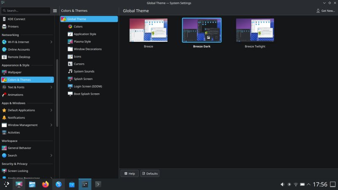Screen dimensions: 338x190
Task: Show hidden system tray icons arrow
Action: coord(309,185)
